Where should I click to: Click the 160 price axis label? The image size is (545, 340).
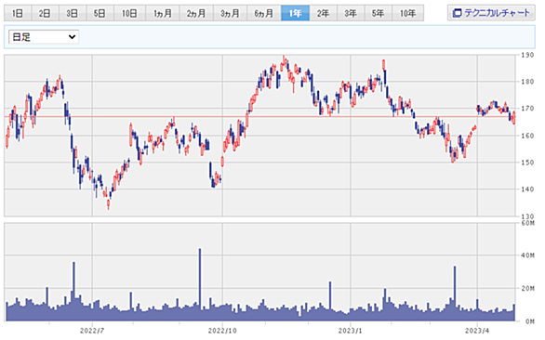click(527, 136)
